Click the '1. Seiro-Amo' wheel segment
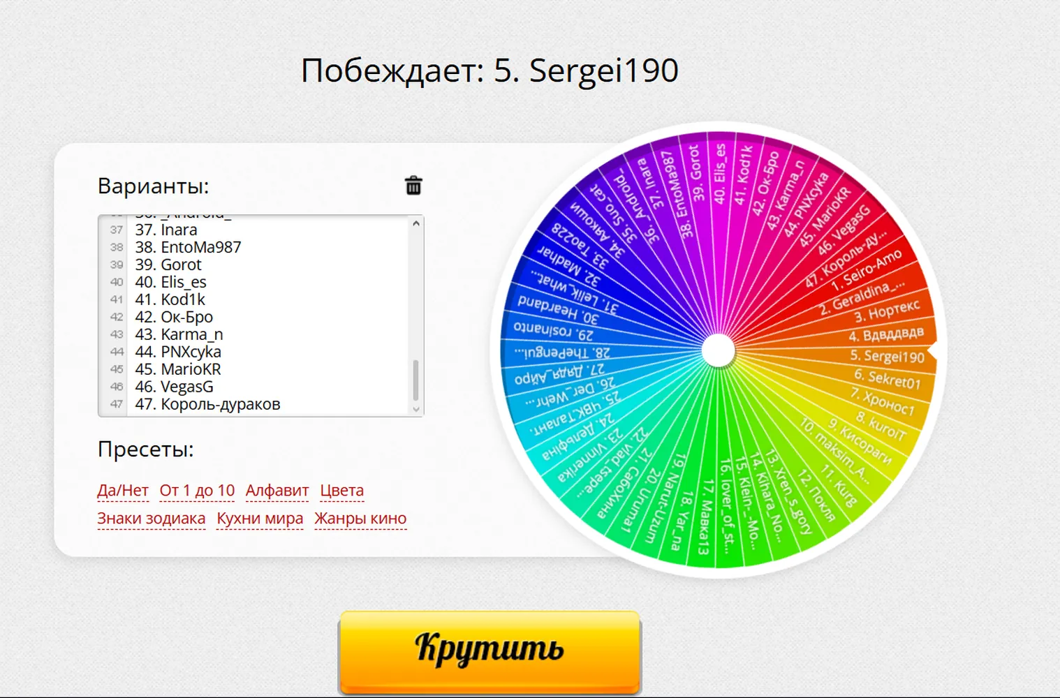 tap(866, 271)
